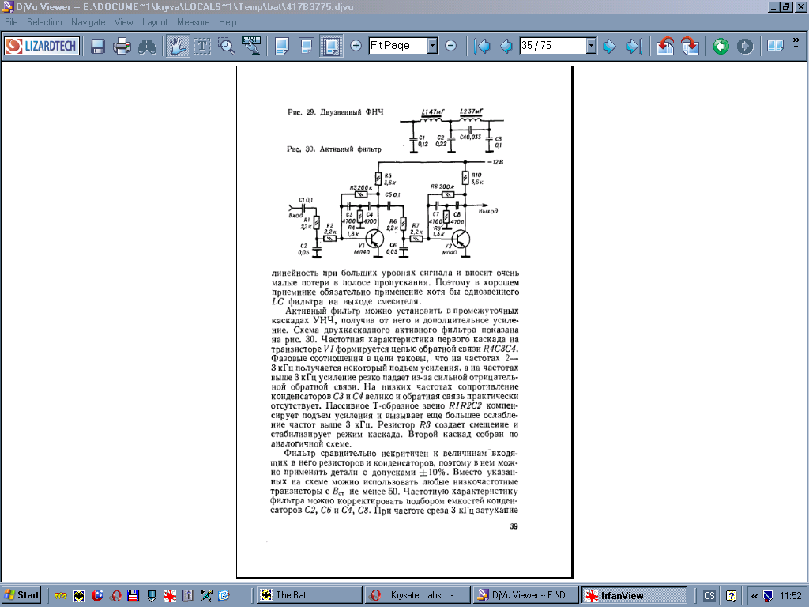This screenshot has width=809, height=607.
Task: Click the Windows Start button
Action: pos(21,595)
